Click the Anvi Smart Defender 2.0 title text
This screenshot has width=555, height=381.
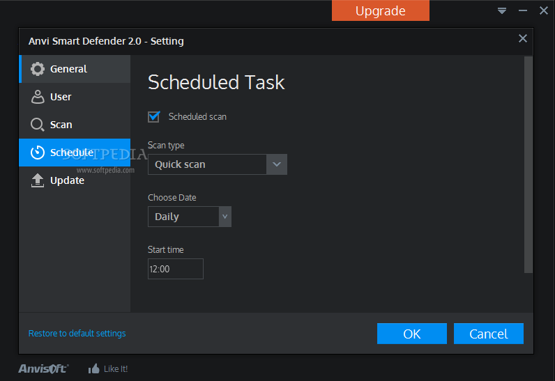106,41
